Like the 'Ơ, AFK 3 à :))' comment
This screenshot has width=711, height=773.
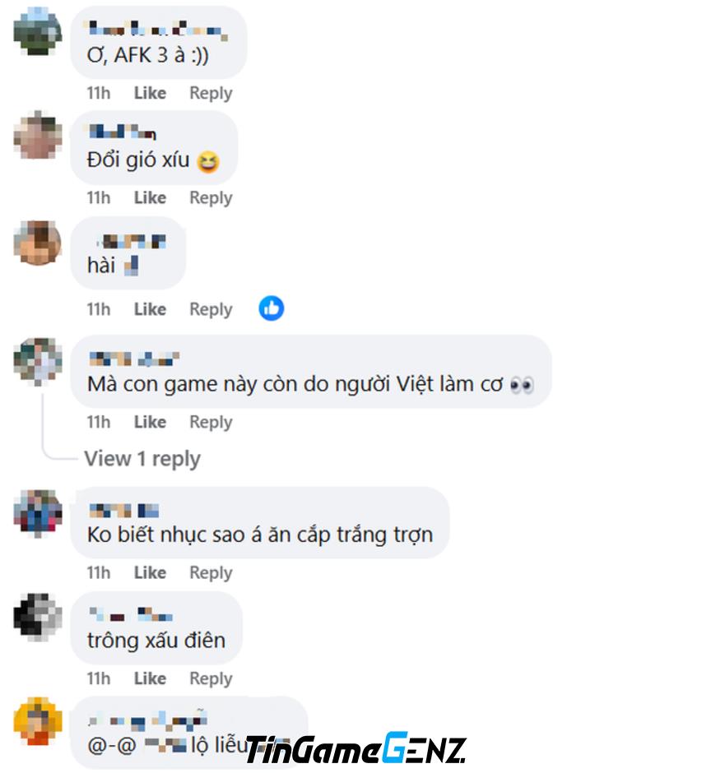point(150,93)
